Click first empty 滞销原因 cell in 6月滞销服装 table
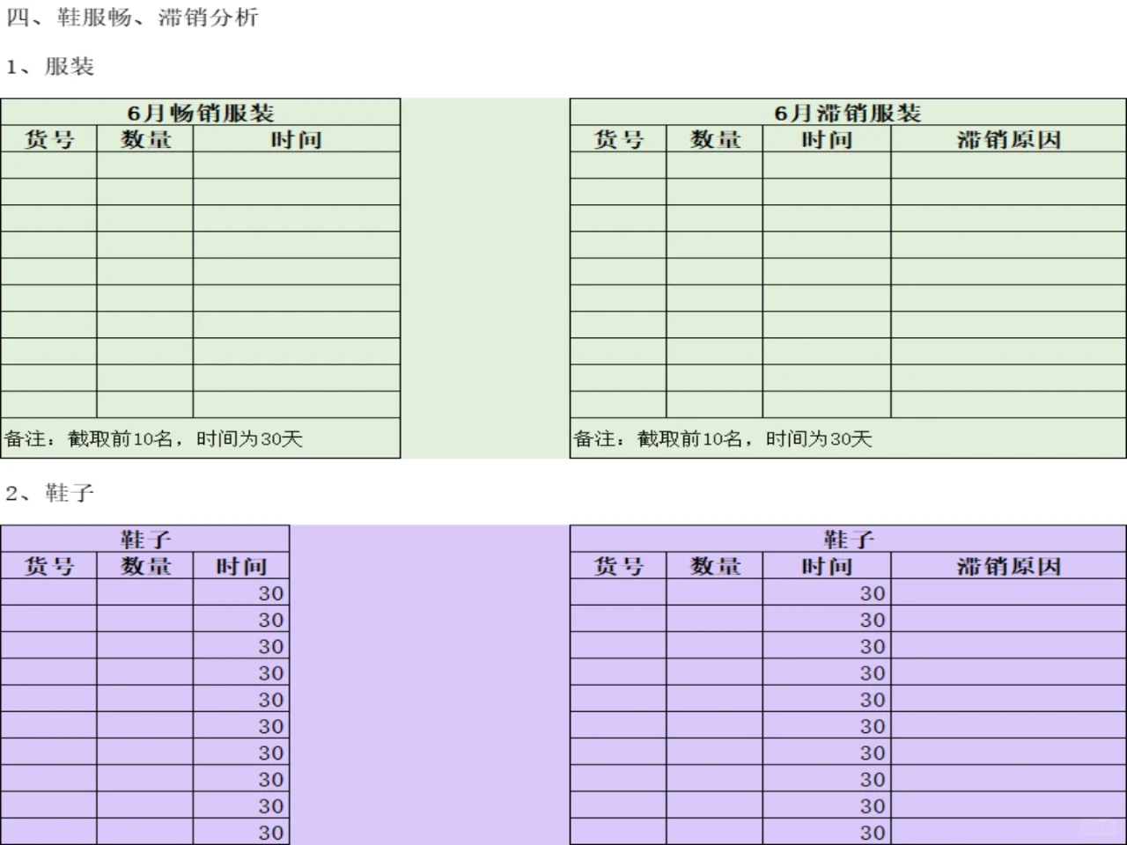Viewport: 1127px width, 845px height. (1009, 165)
